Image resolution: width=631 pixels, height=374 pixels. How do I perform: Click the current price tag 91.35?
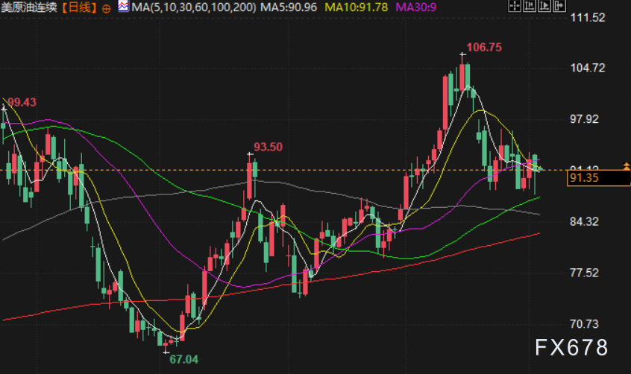[x=598, y=178]
